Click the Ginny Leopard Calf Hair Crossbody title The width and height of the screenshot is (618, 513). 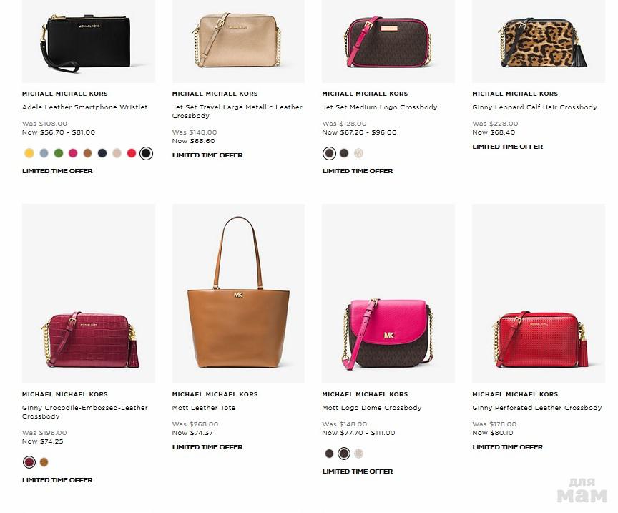(x=534, y=107)
